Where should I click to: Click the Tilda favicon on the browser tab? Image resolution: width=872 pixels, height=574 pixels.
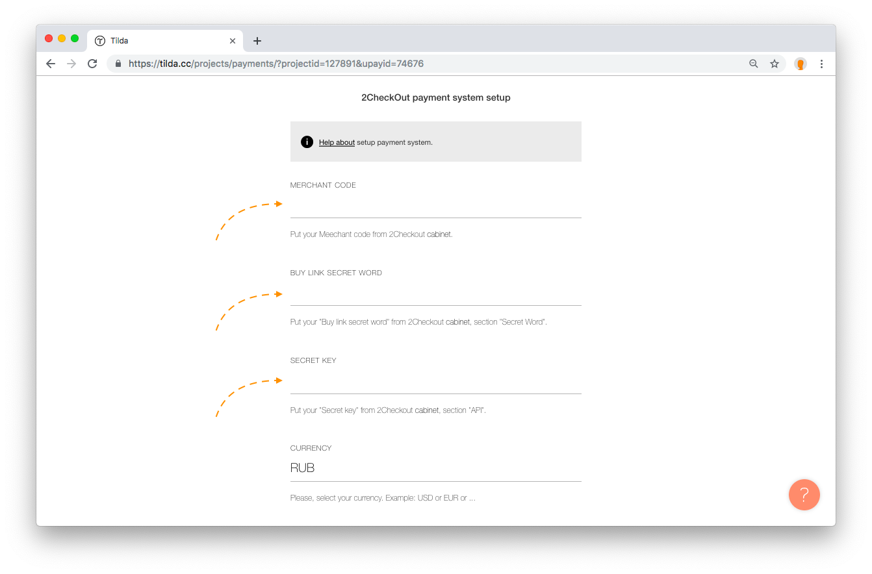click(100, 40)
